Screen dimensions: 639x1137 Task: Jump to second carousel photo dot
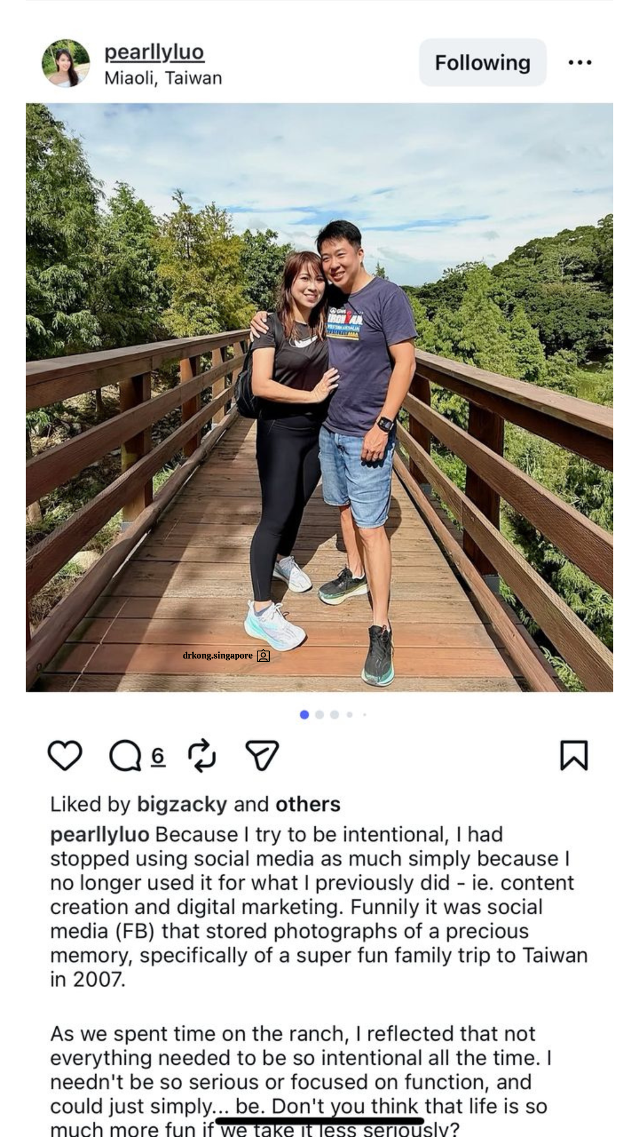click(x=319, y=715)
